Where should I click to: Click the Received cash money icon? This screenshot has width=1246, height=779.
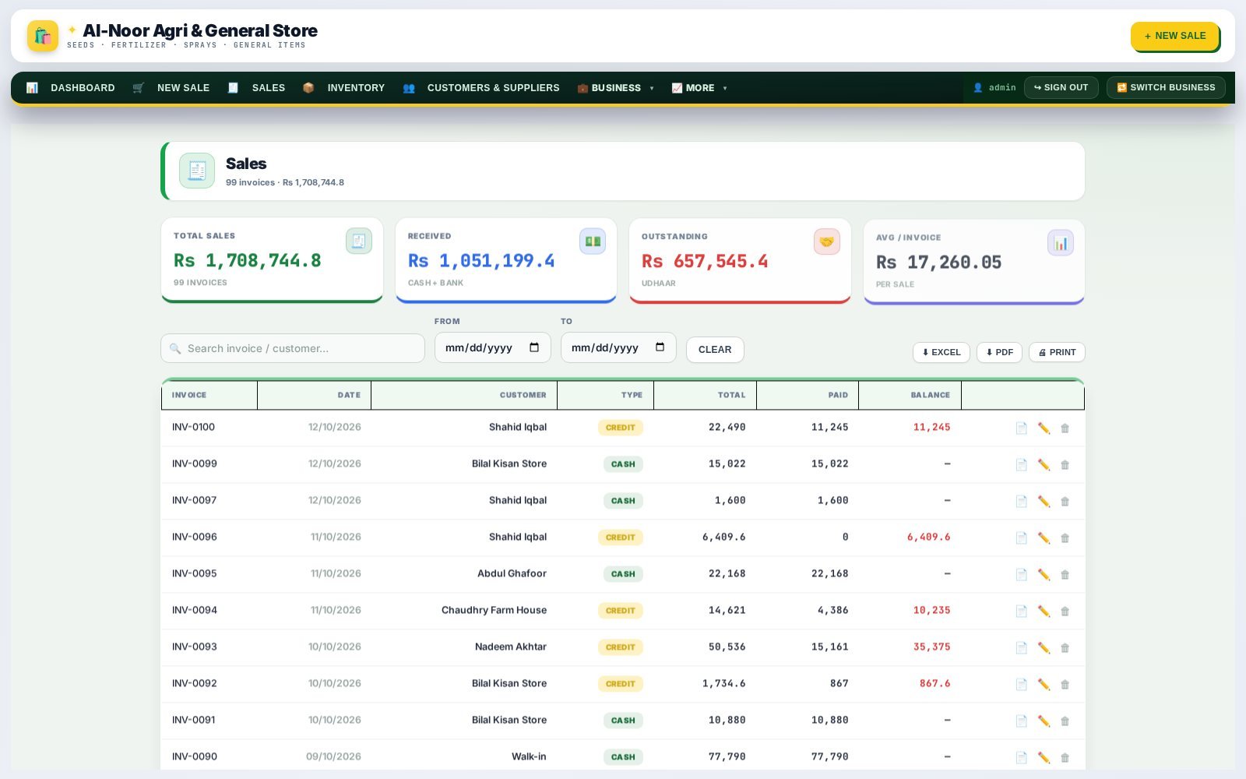pos(593,241)
